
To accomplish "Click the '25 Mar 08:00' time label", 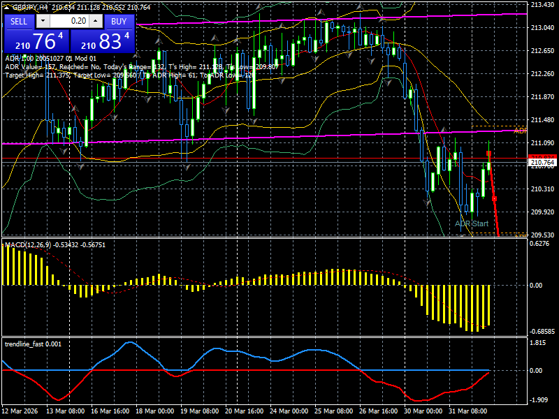I will click(x=334, y=411).
